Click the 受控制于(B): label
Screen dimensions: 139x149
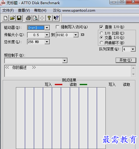15,55
